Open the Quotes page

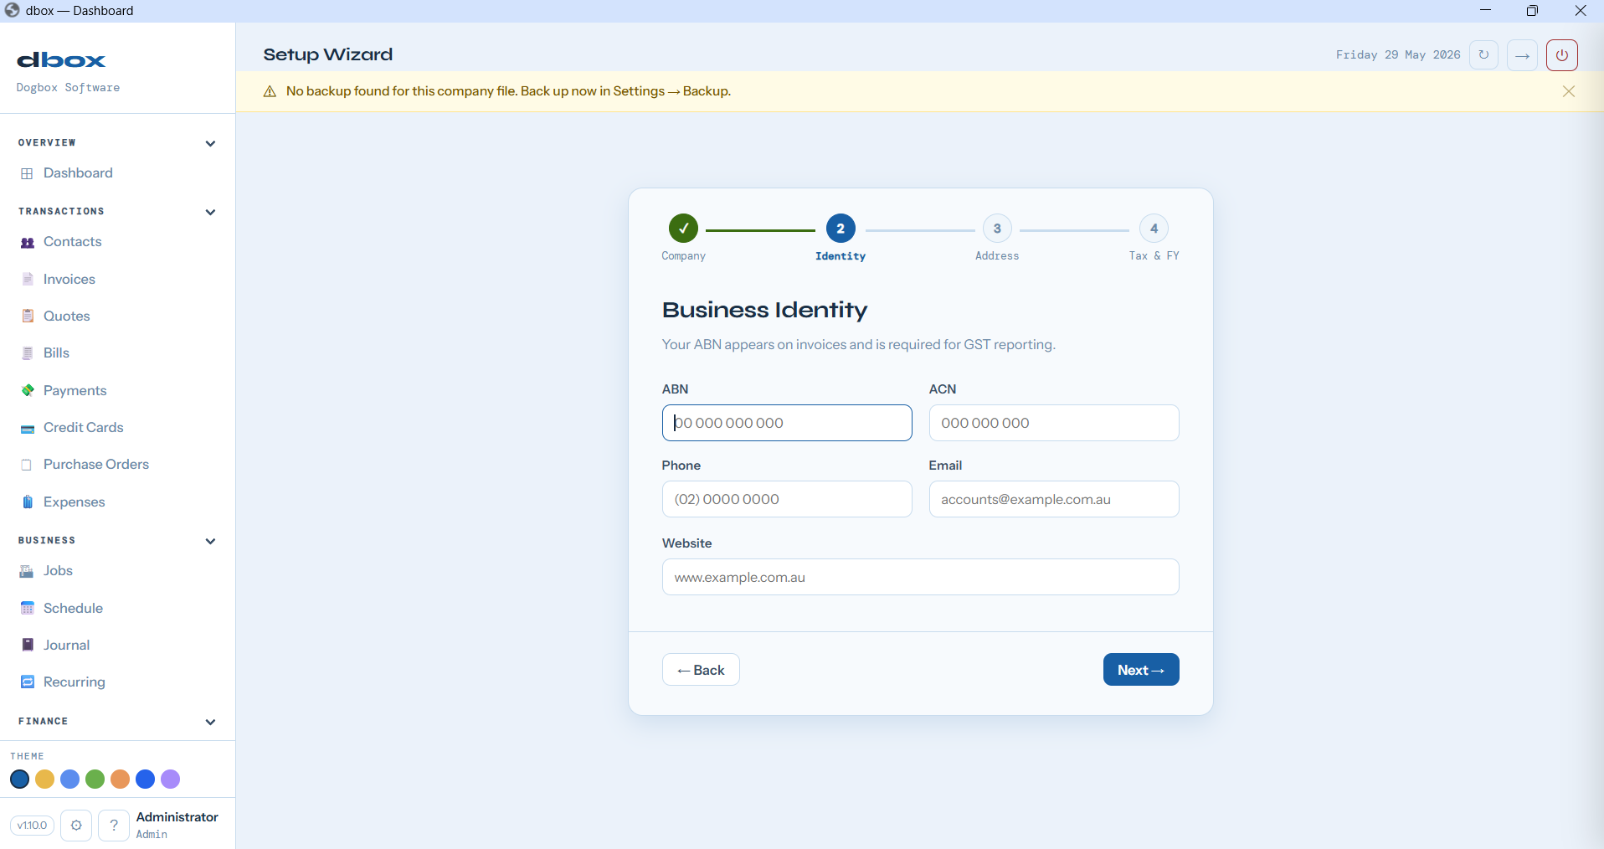[x=67, y=316]
